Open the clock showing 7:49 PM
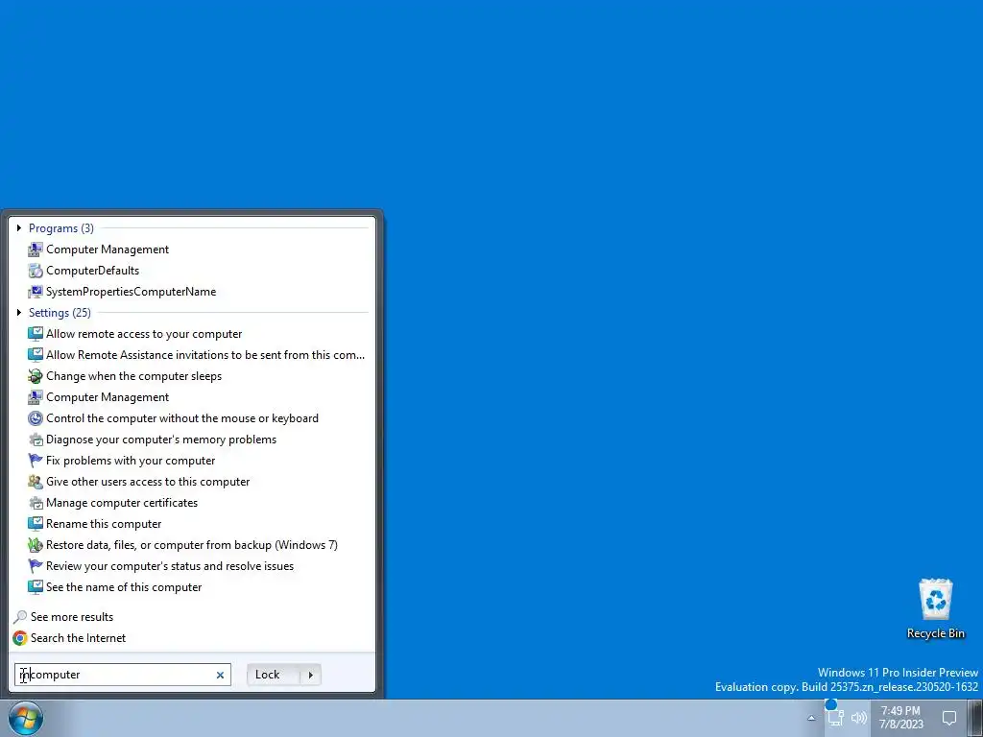Viewport: 983px width, 737px height. pyautogui.click(x=900, y=718)
